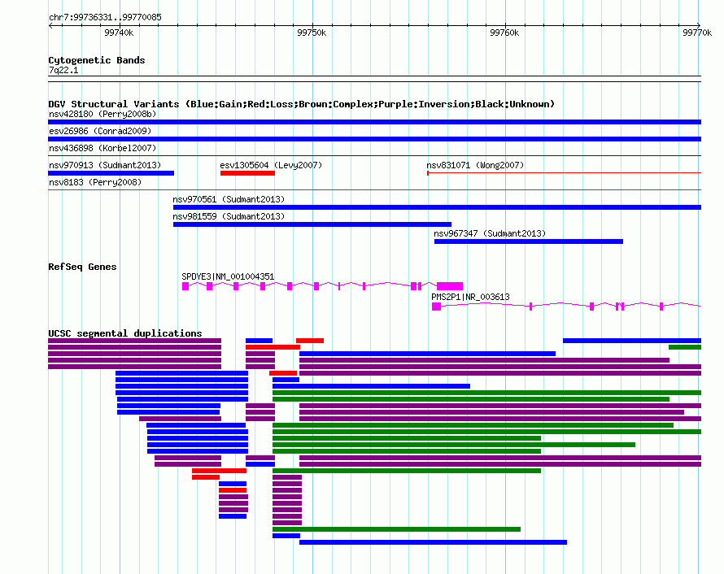Open nsv970561 (Sudmant2013) variant label
This screenshot has width=724, height=574.
coord(229,199)
